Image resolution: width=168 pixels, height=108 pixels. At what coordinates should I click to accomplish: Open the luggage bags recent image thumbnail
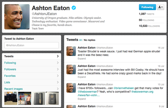[11, 98]
